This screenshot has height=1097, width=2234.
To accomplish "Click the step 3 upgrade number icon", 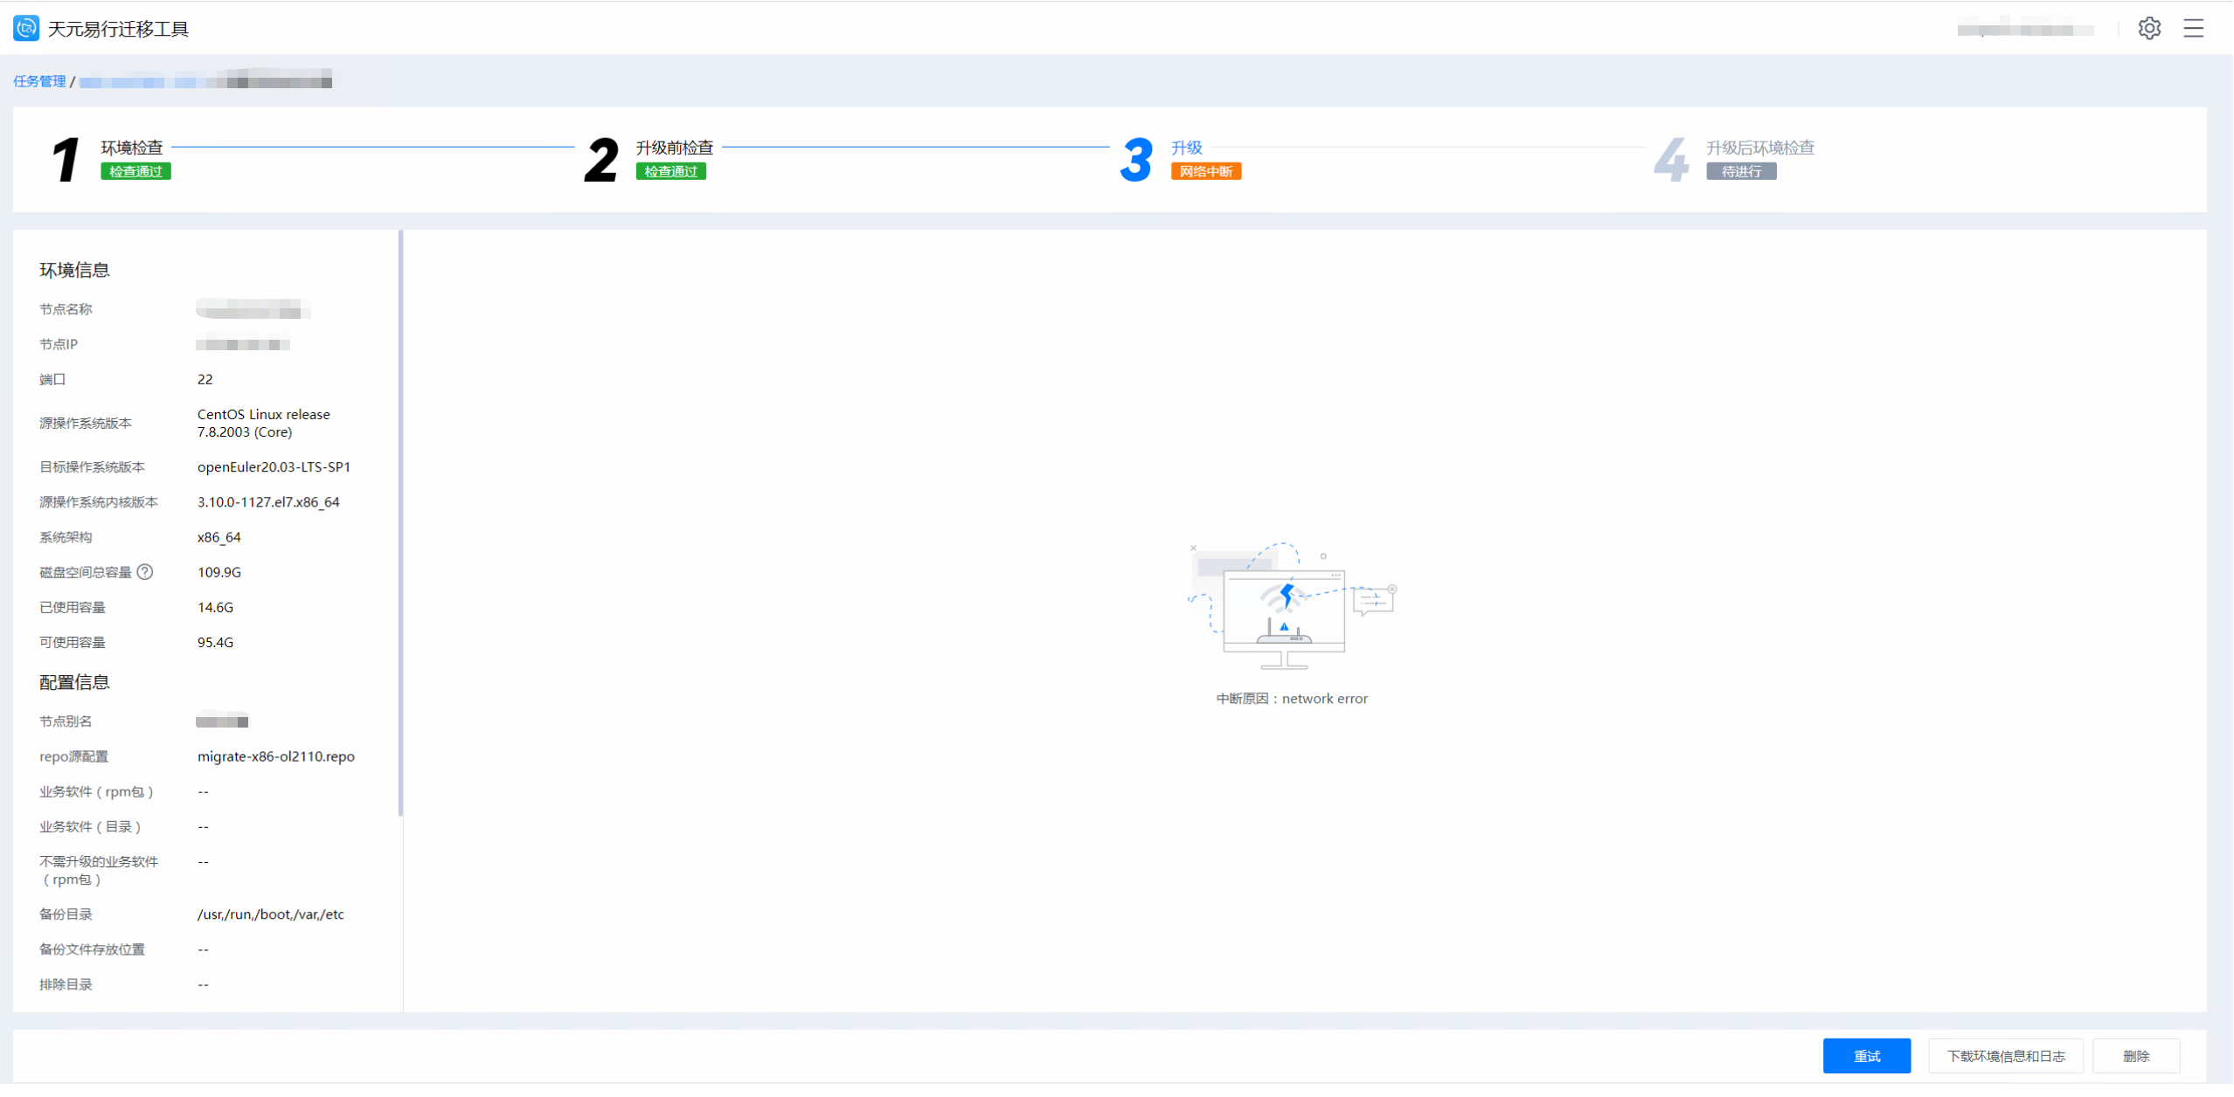I will pos(1135,160).
